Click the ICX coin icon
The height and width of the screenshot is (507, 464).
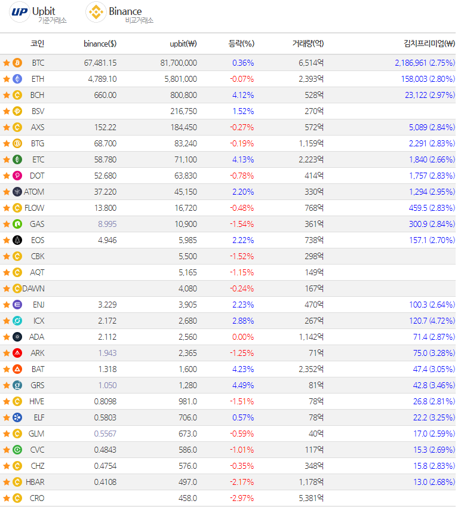[17, 321]
